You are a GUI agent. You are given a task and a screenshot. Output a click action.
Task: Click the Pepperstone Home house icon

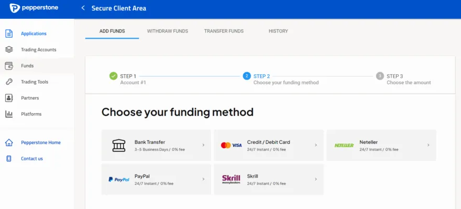pyautogui.click(x=9, y=143)
